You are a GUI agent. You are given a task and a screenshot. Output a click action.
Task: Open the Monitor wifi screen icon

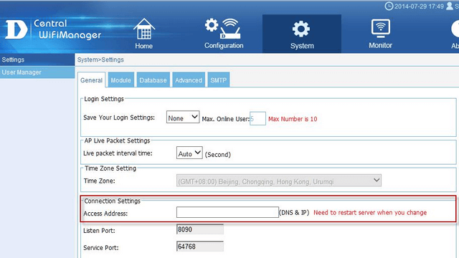(381, 29)
